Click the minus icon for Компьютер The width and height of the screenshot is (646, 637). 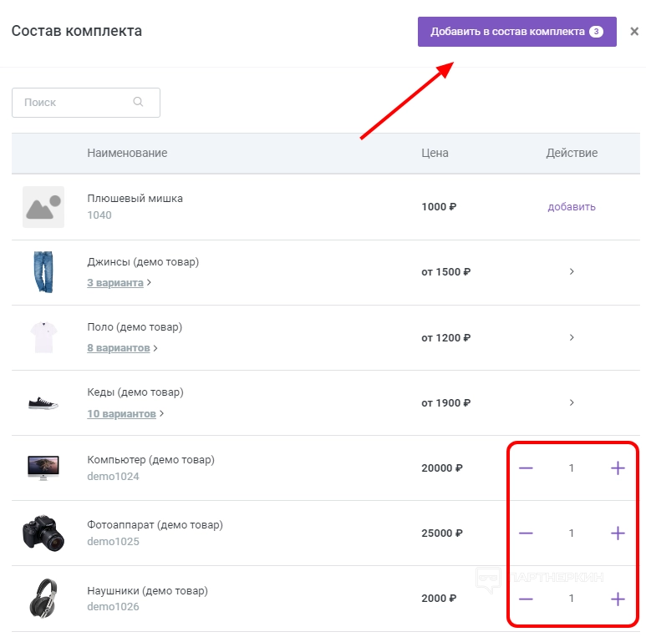click(x=526, y=468)
